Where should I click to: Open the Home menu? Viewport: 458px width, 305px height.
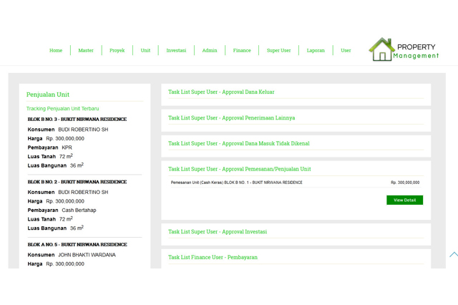56,51
